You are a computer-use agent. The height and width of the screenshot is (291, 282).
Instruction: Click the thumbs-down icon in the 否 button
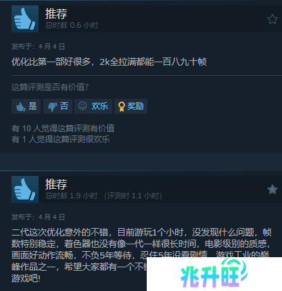[x=53, y=107]
